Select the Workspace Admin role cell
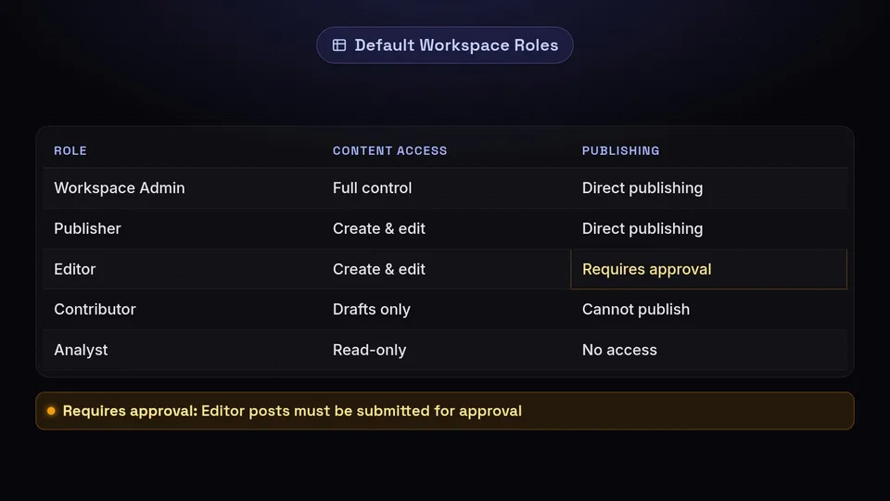890x501 pixels. 120,188
